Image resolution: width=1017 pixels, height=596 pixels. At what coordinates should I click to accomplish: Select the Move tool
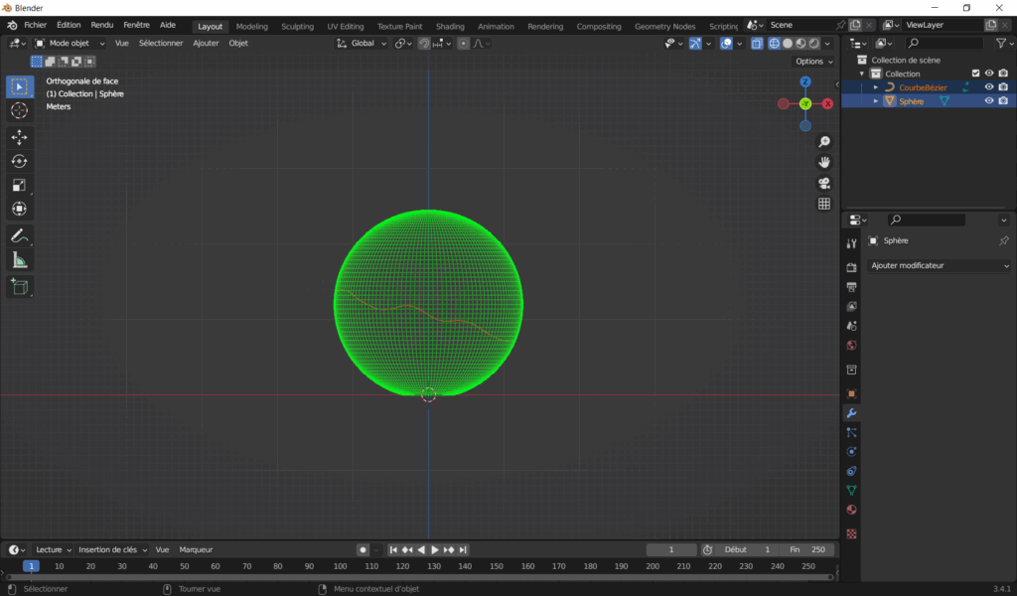click(x=20, y=137)
